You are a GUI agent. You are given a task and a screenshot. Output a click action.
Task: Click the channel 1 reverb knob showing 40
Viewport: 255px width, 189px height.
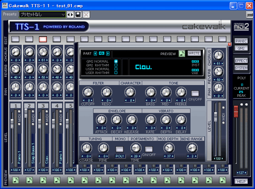point(15,69)
